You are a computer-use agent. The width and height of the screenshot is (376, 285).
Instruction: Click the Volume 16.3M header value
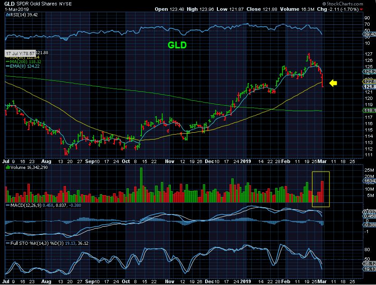pyautogui.click(x=297, y=9)
